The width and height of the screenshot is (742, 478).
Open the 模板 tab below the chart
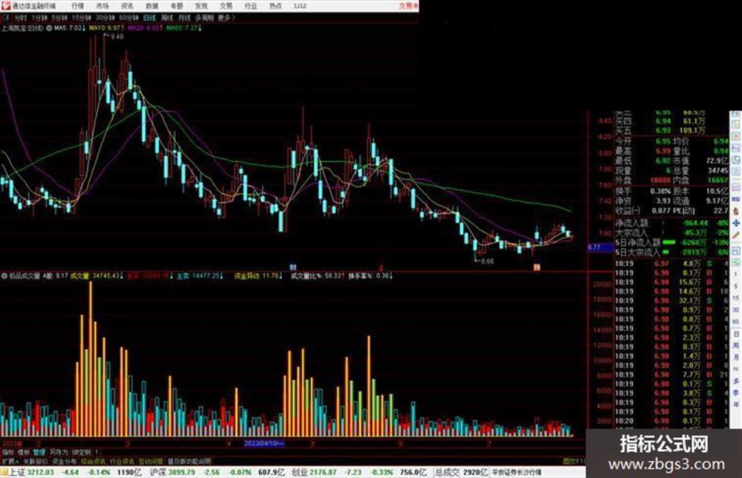coord(24,452)
